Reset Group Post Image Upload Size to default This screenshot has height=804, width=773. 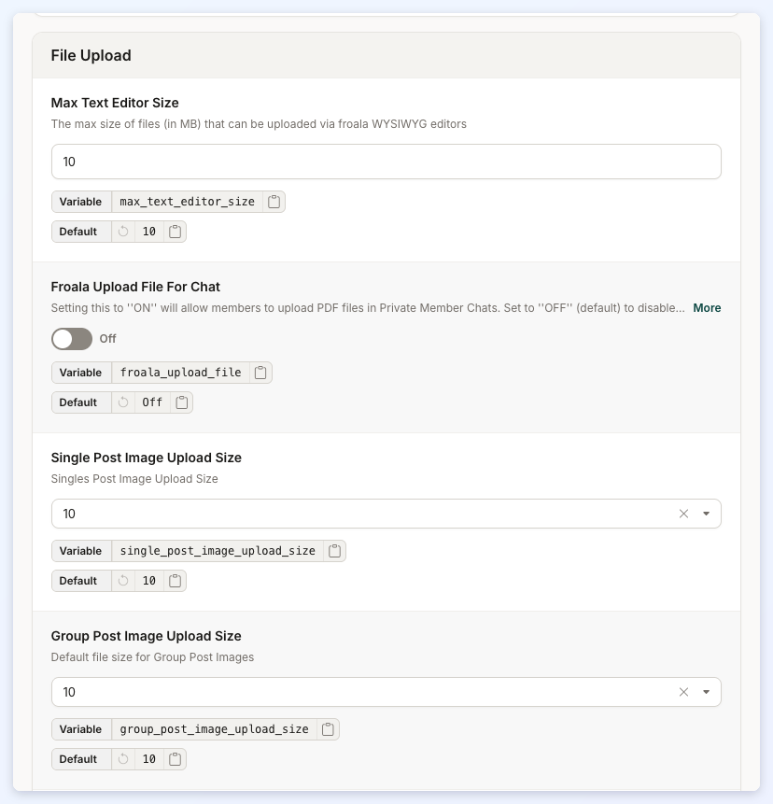pyautogui.click(x=123, y=759)
